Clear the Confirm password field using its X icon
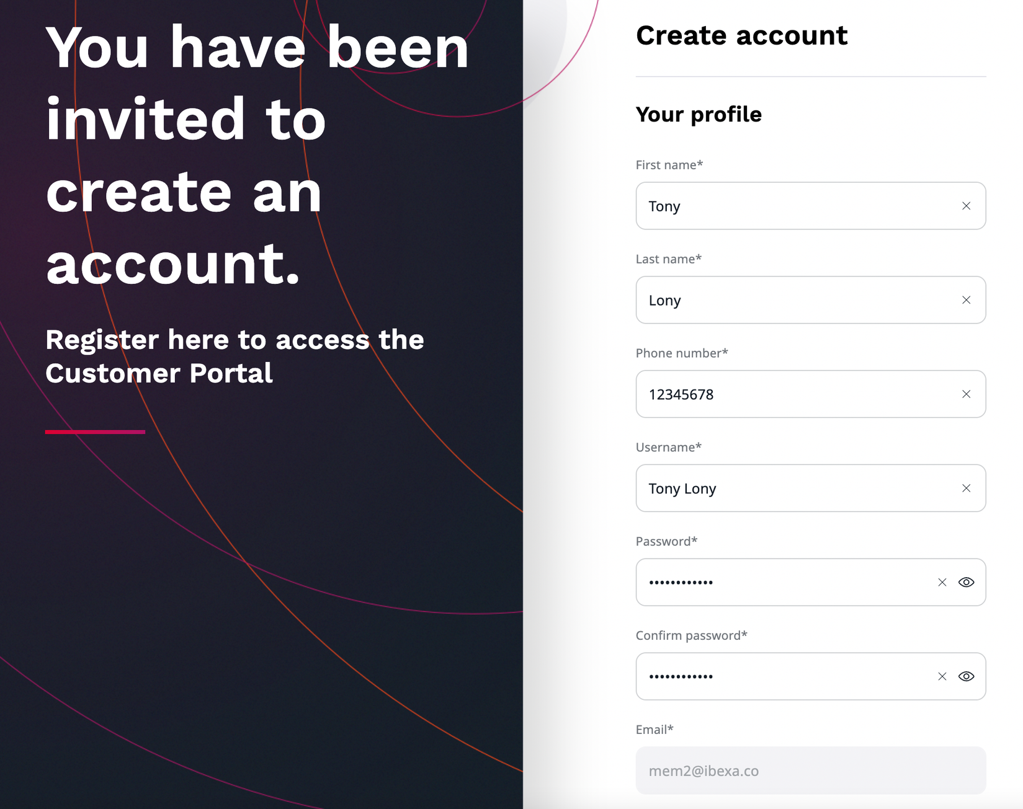1023x809 pixels. [941, 676]
